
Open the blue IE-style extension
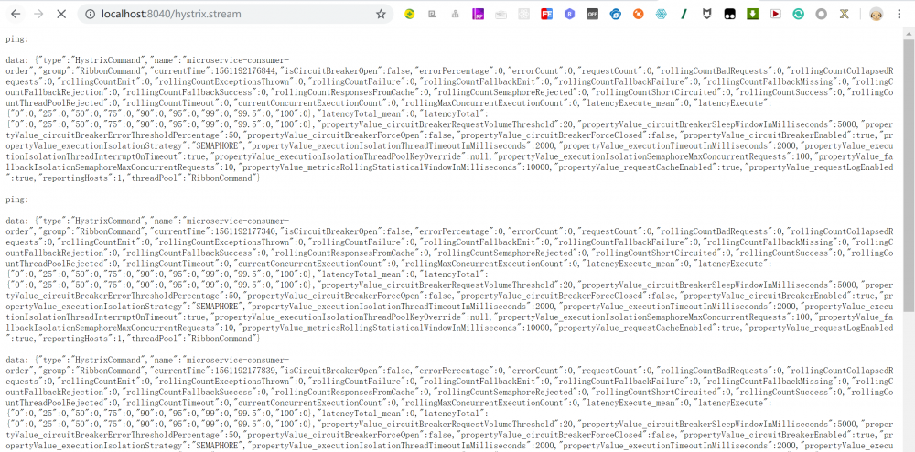point(615,14)
